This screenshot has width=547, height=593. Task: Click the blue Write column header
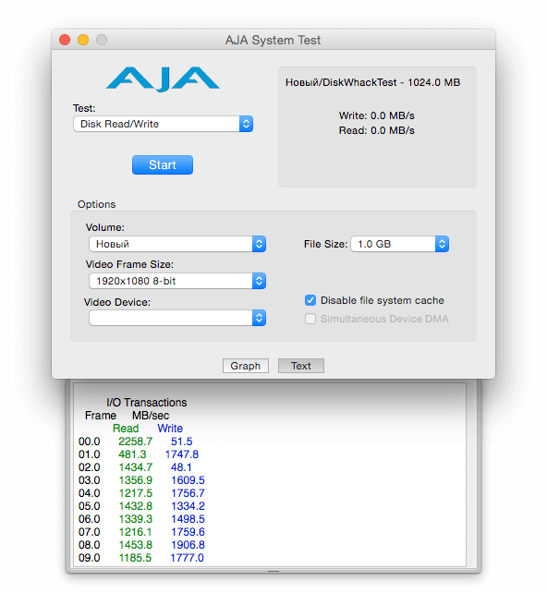(x=170, y=428)
